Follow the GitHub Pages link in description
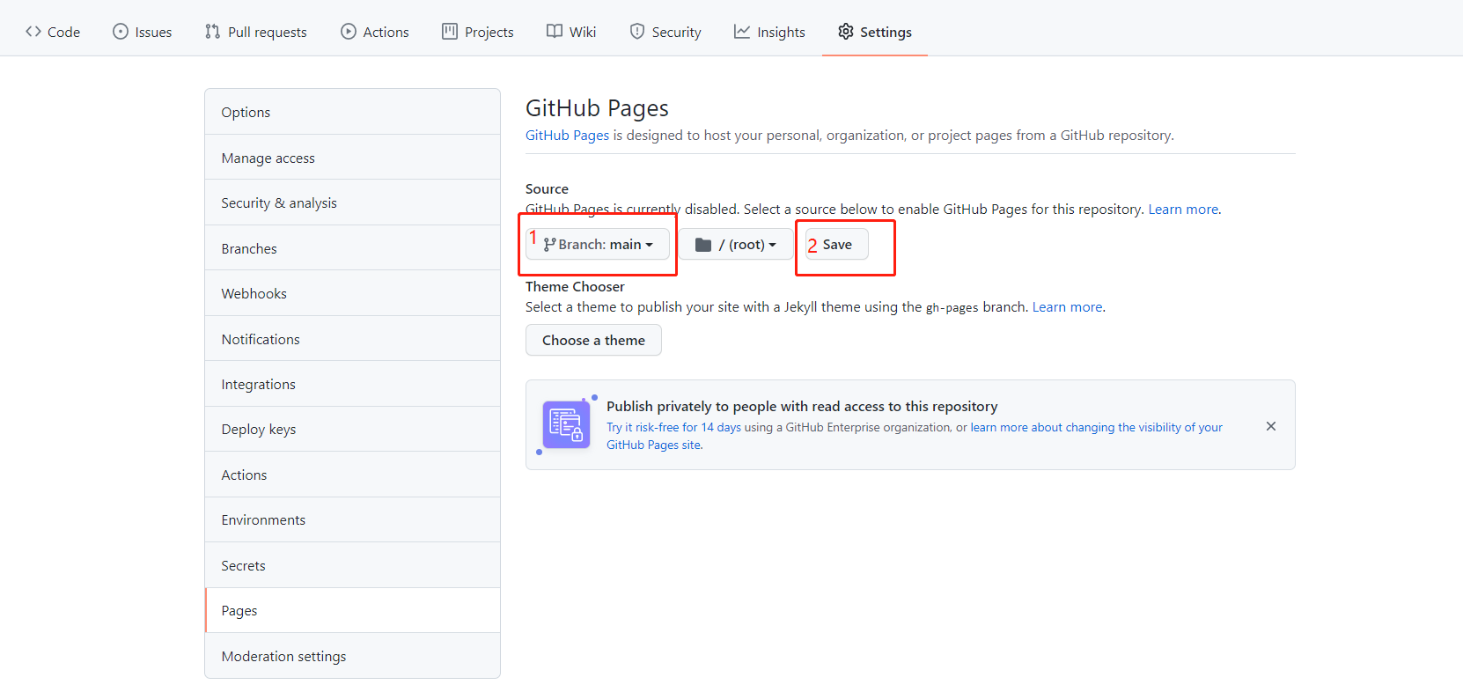 click(x=567, y=135)
